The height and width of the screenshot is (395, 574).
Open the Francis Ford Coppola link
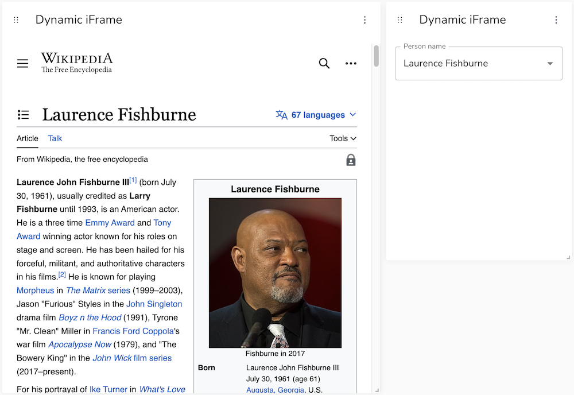pyautogui.click(x=133, y=331)
